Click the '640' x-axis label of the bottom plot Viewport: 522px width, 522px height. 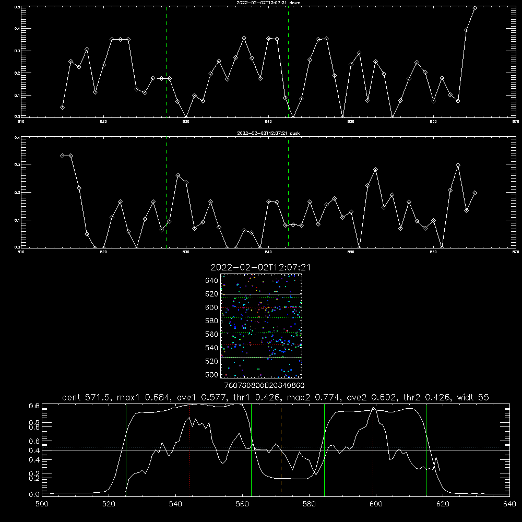click(x=509, y=504)
